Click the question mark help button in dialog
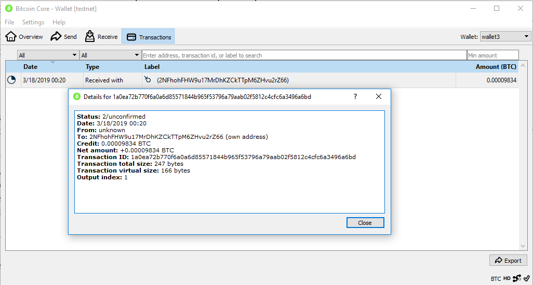The width and height of the screenshot is (533, 285). (355, 96)
